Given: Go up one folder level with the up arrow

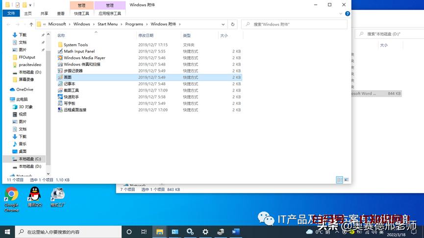Looking at the screenshot, I should (31, 24).
